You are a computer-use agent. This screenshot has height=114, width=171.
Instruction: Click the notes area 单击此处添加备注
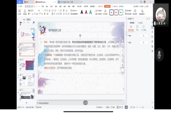46,103
